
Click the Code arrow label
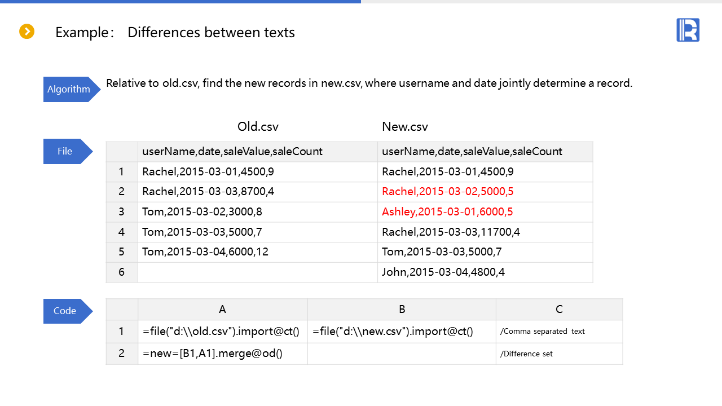[66, 311]
